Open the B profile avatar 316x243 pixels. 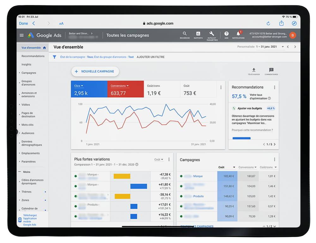click(293, 35)
